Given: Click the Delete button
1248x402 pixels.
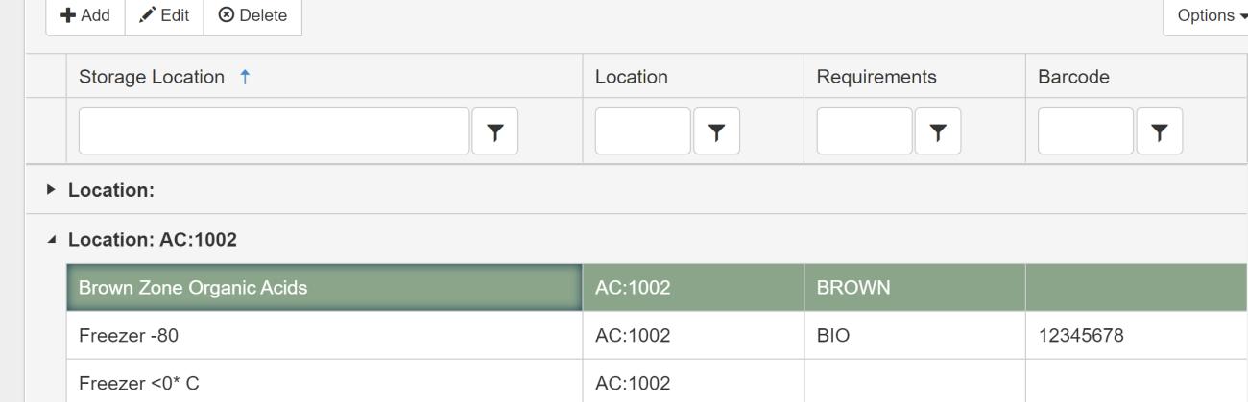Looking at the screenshot, I should click(x=252, y=15).
